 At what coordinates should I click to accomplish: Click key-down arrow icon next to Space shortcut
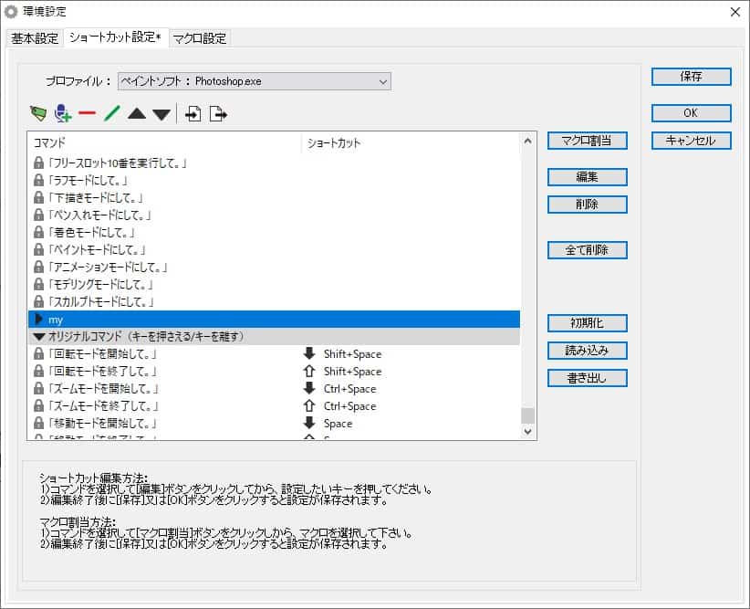tap(309, 423)
